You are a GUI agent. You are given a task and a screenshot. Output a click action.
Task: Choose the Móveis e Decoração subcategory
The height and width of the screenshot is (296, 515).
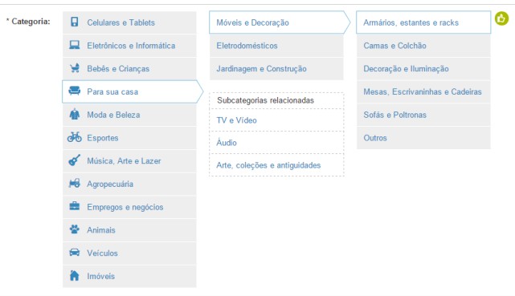click(280, 22)
